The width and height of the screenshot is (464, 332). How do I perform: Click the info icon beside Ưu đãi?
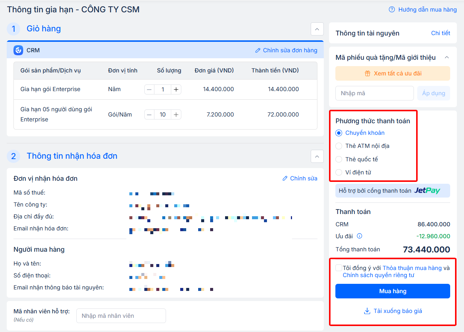359,236
